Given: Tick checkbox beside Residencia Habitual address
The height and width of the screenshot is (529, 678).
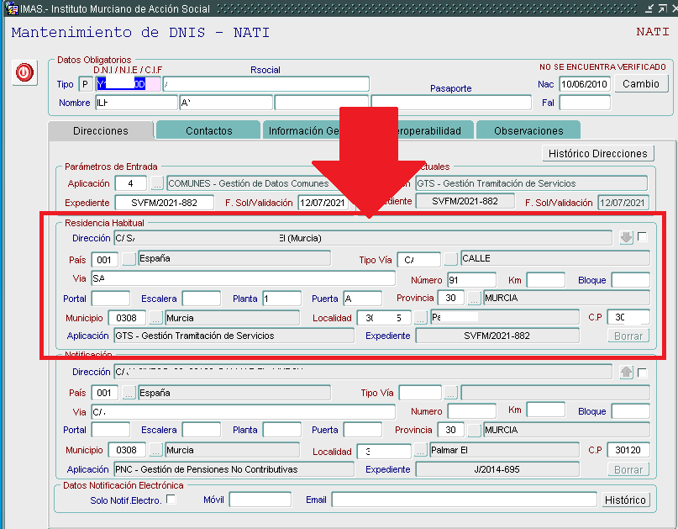Looking at the screenshot, I should (643, 237).
